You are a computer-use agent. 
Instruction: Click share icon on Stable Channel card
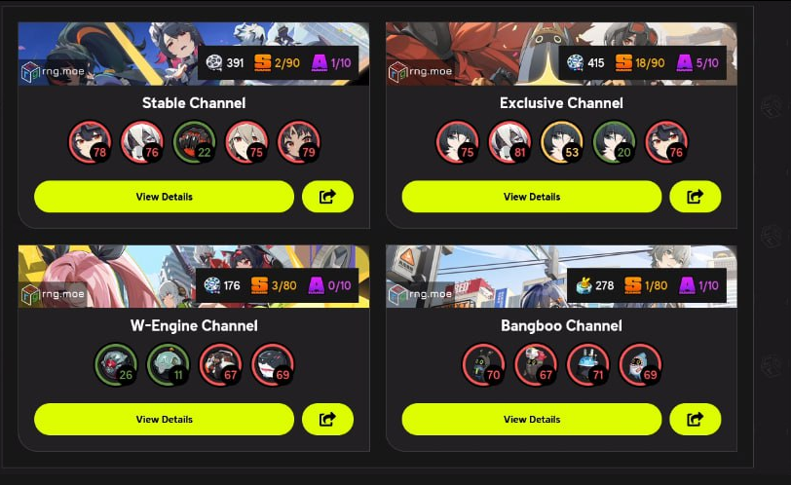[x=327, y=196]
